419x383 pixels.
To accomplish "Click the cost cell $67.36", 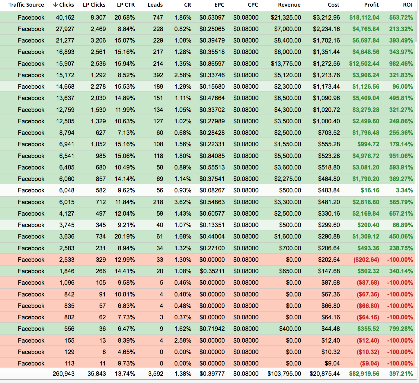I will 331,294.
